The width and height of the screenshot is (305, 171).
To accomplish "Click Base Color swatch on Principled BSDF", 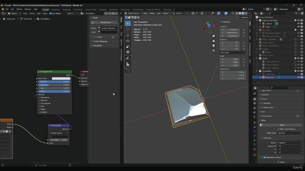I will coord(61,78).
